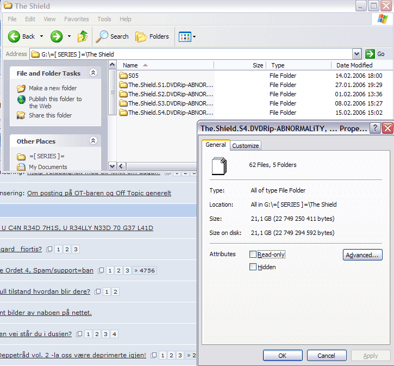
Task: Sort by the Name column header
Action: 166,65
